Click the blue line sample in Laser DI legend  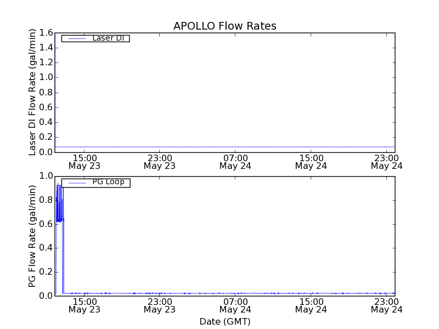(x=76, y=38)
